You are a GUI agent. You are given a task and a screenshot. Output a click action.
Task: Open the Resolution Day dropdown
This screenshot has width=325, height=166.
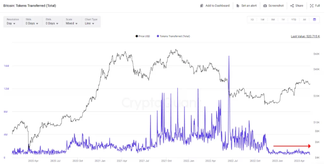tap(12, 21)
